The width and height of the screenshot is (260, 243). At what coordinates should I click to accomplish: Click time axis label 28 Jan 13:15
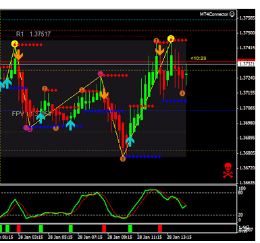click(179, 237)
